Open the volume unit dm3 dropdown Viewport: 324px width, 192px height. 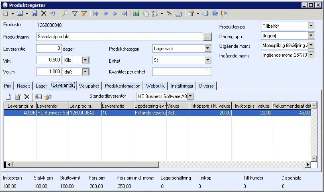tap(86, 72)
